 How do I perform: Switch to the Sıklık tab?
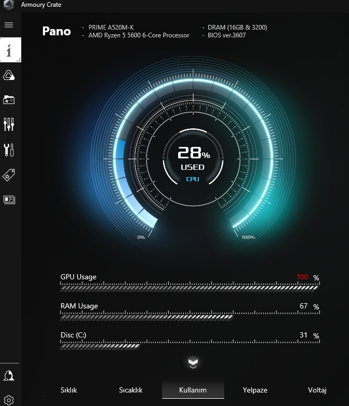pyautogui.click(x=69, y=390)
